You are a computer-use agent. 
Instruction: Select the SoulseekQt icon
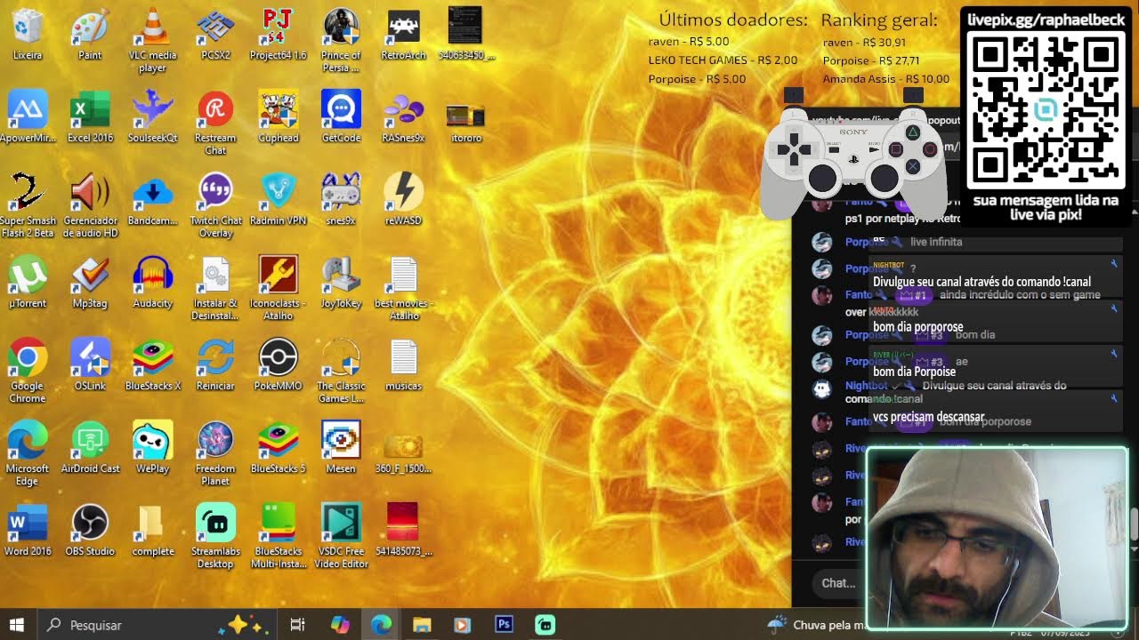coord(153,117)
